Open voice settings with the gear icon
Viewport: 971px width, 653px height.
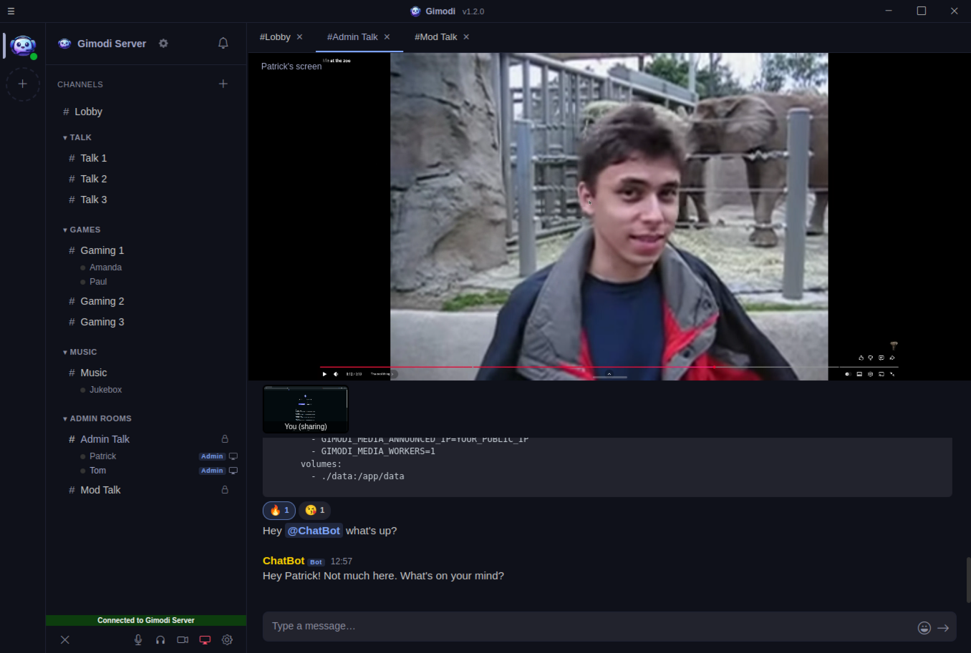(x=227, y=639)
